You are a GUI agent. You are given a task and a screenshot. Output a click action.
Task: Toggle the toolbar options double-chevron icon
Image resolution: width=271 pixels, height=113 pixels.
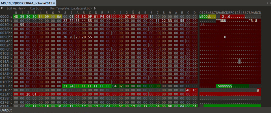click(x=2, y=8)
